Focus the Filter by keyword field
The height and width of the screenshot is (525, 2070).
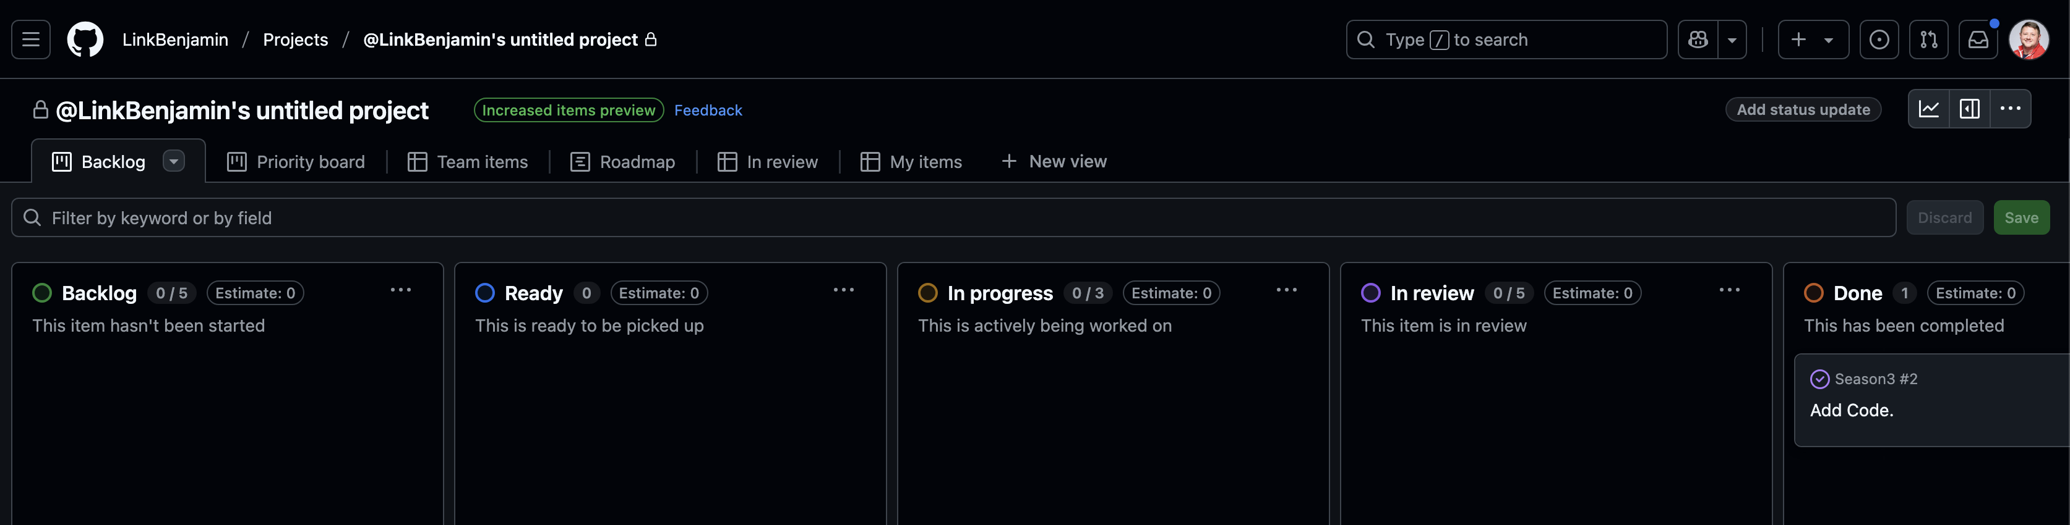(x=954, y=217)
